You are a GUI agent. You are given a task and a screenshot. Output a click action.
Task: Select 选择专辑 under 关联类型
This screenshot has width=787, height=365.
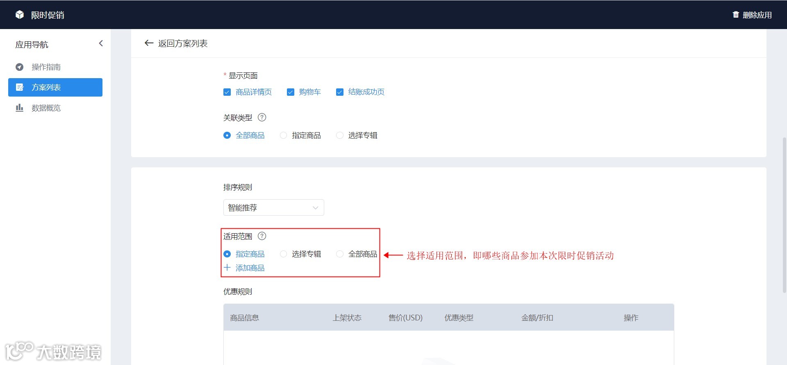[340, 135]
